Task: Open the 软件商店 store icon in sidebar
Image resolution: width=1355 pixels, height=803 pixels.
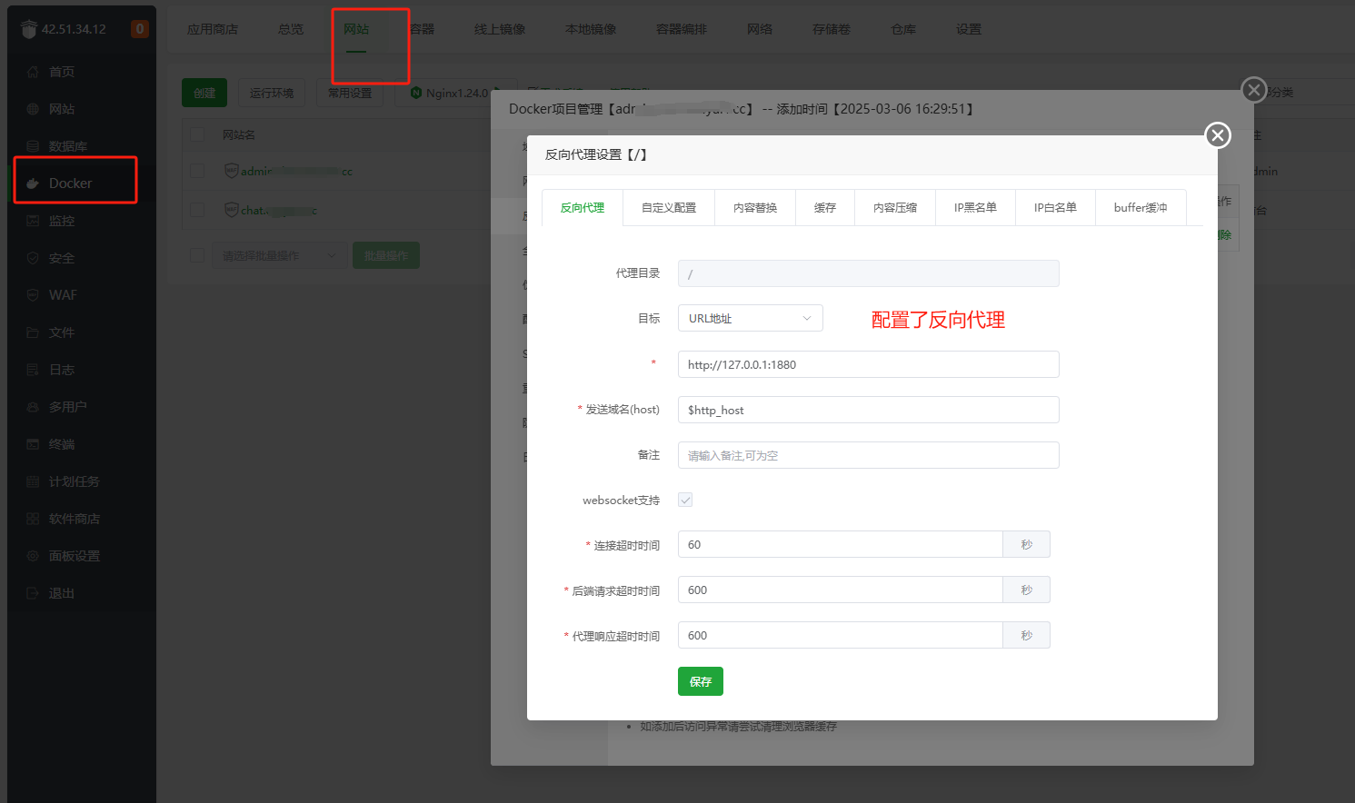Action: [33, 519]
